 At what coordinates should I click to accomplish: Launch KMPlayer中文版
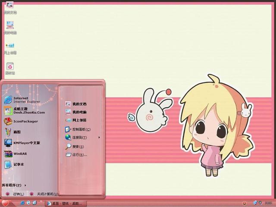pos(22,143)
